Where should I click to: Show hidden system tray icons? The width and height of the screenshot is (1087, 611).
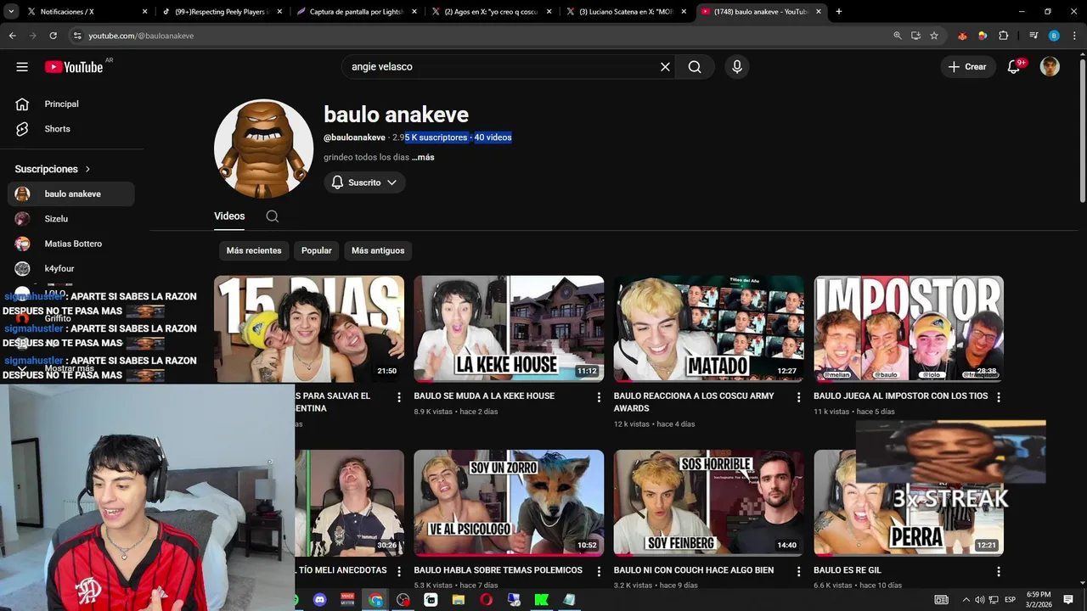tap(966, 600)
